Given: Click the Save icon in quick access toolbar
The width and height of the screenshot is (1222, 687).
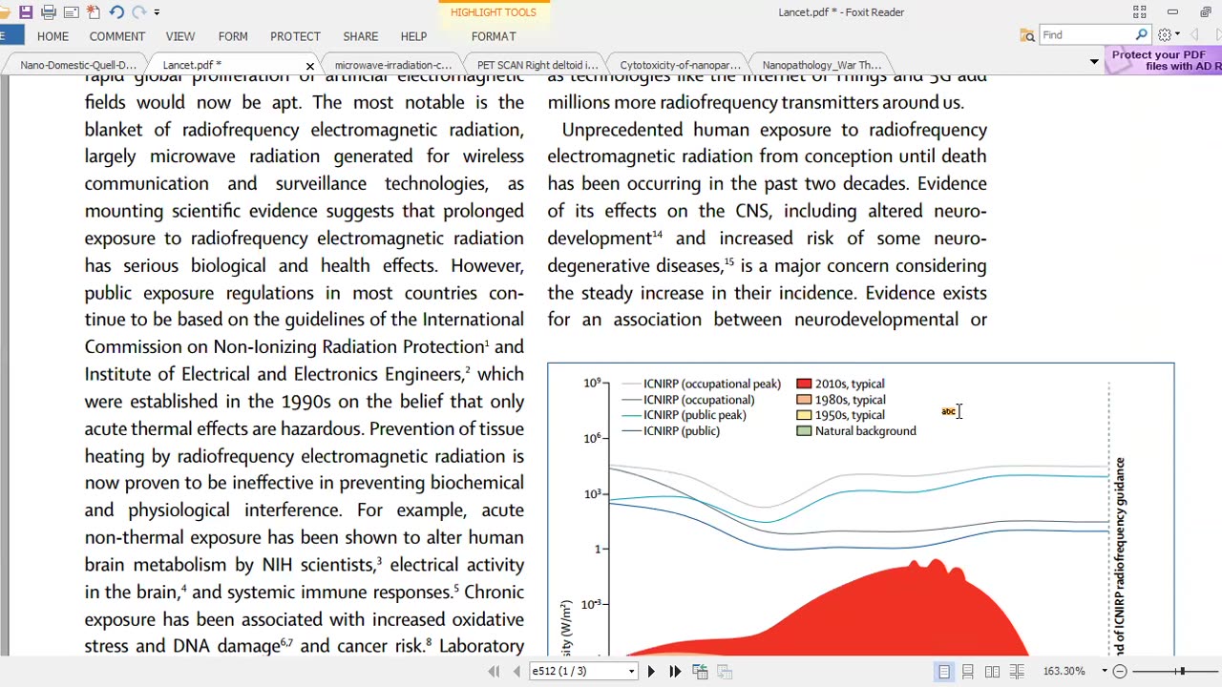Looking at the screenshot, I should (26, 12).
